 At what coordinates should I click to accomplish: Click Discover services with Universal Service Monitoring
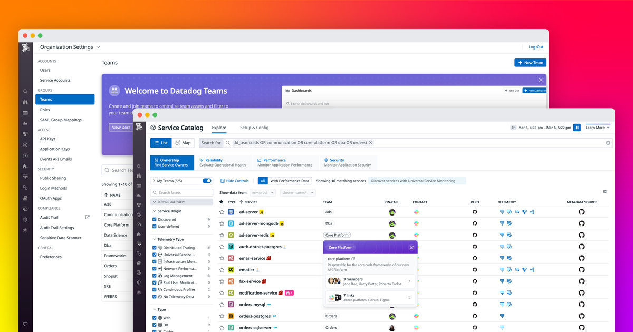click(413, 181)
